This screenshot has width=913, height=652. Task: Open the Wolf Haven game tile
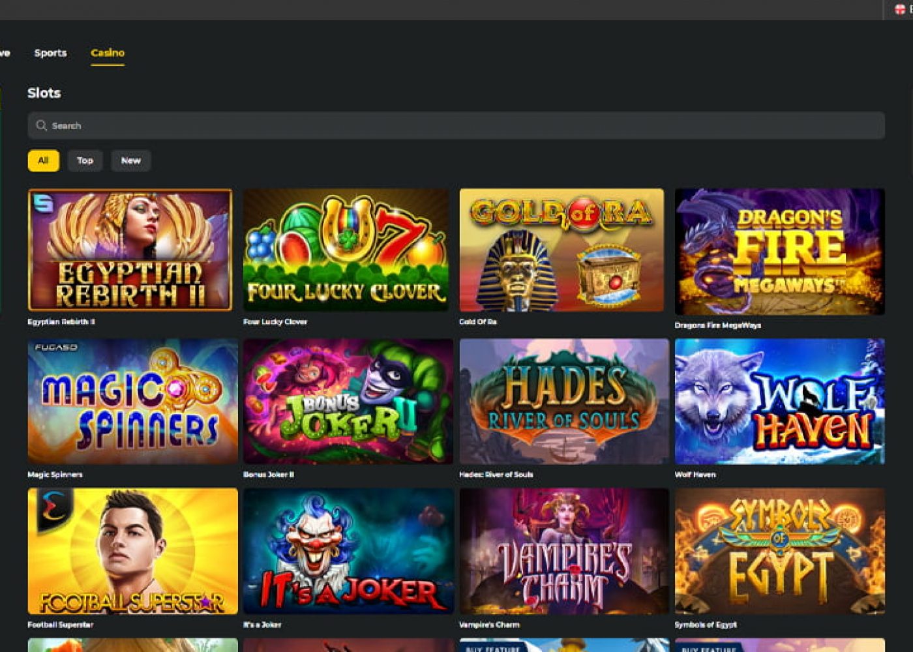[779, 401]
